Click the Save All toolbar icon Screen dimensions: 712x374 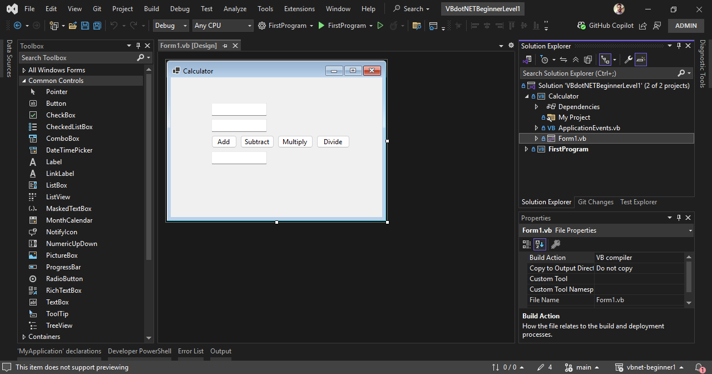97,26
